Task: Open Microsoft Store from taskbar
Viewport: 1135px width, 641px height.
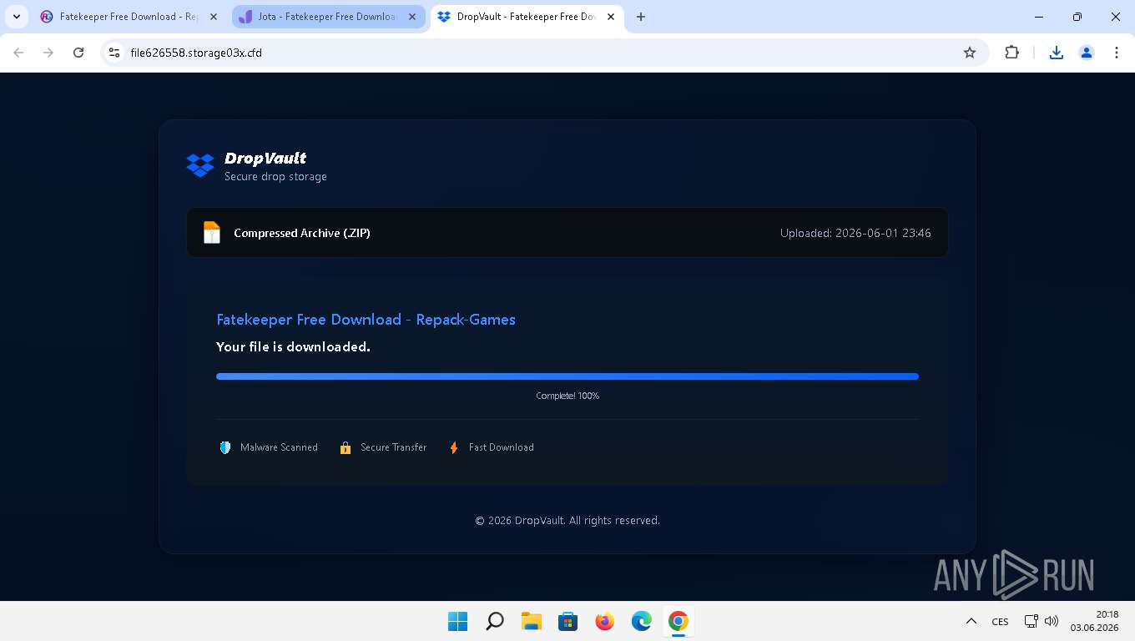Action: coord(567,621)
